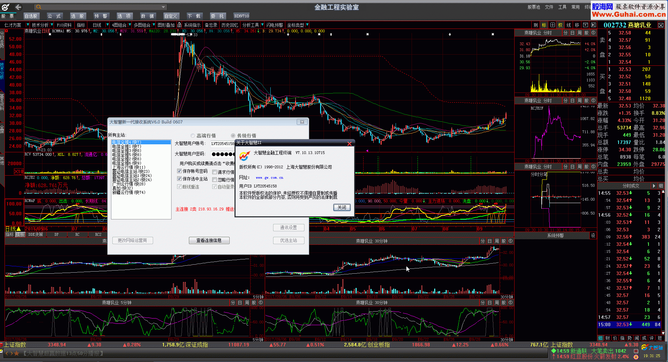Image resolution: width=668 pixels, height=362 pixels.
Task: Open the 分析工具 dropdown arrow
Action: click(x=262, y=25)
